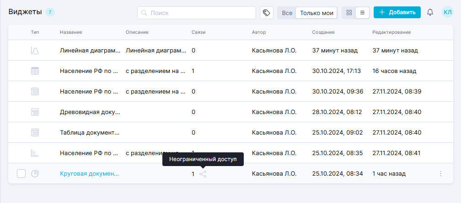Click share icon in Круговая row
Image resolution: width=461 pixels, height=203 pixels.
pyautogui.click(x=203, y=174)
